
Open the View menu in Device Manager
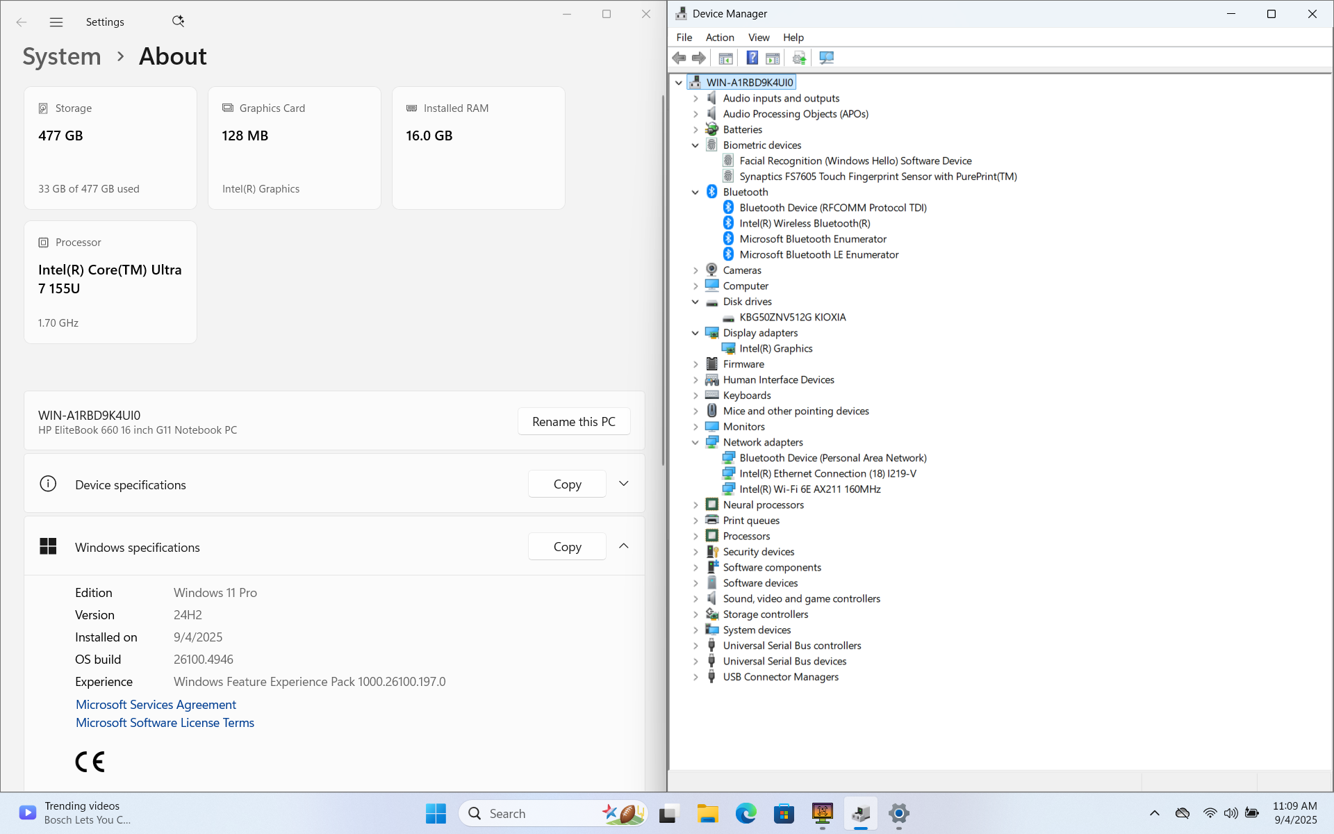tap(759, 38)
